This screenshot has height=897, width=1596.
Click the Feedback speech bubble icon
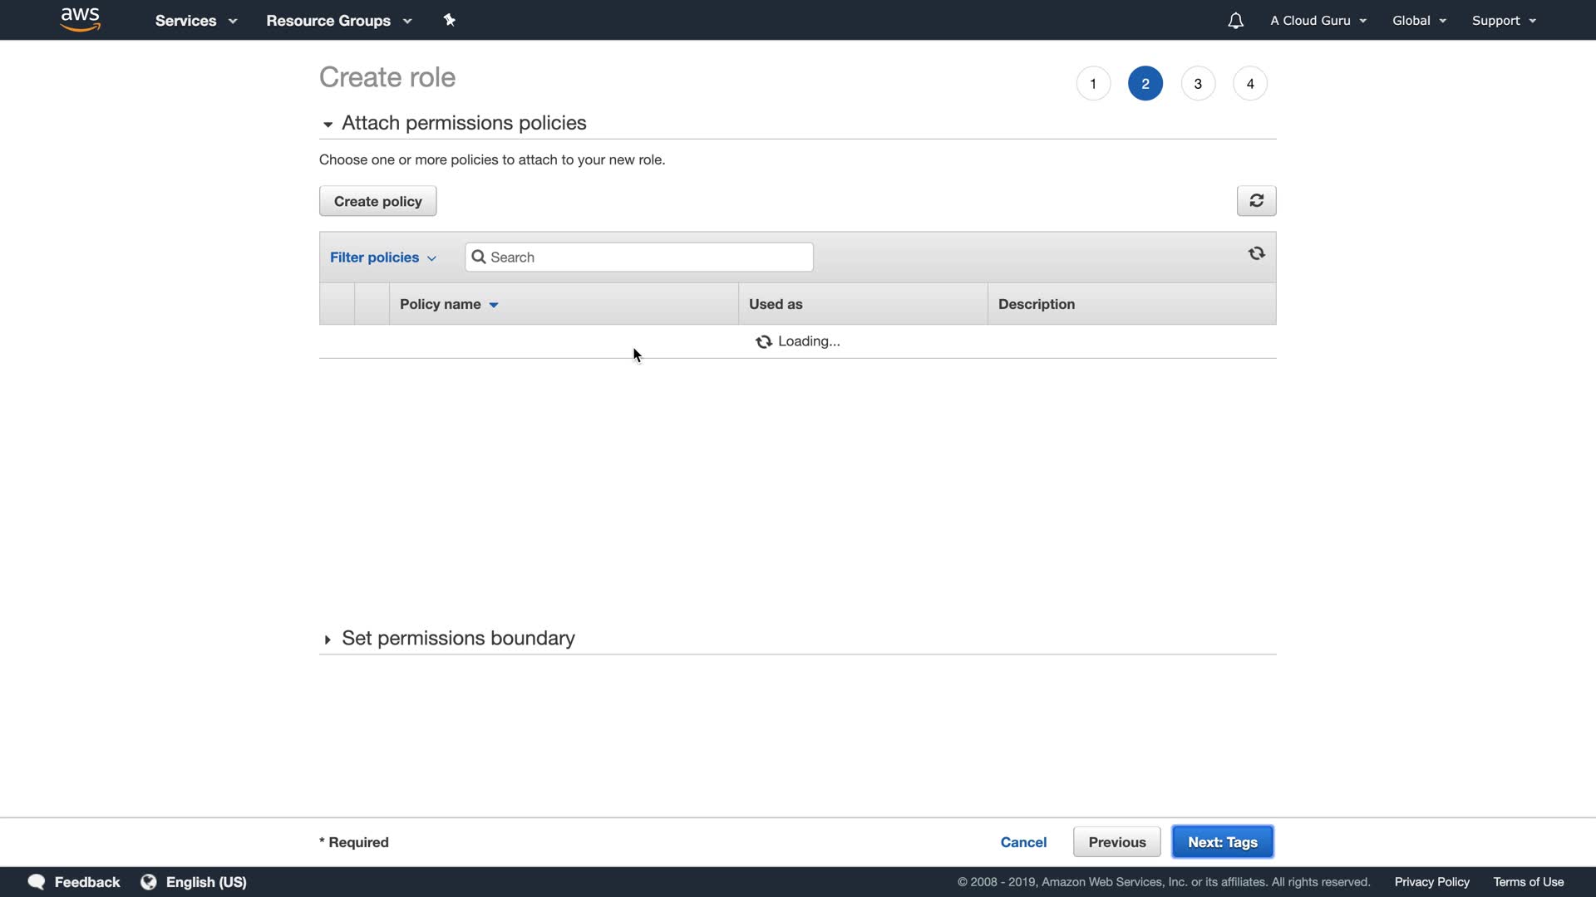(37, 882)
